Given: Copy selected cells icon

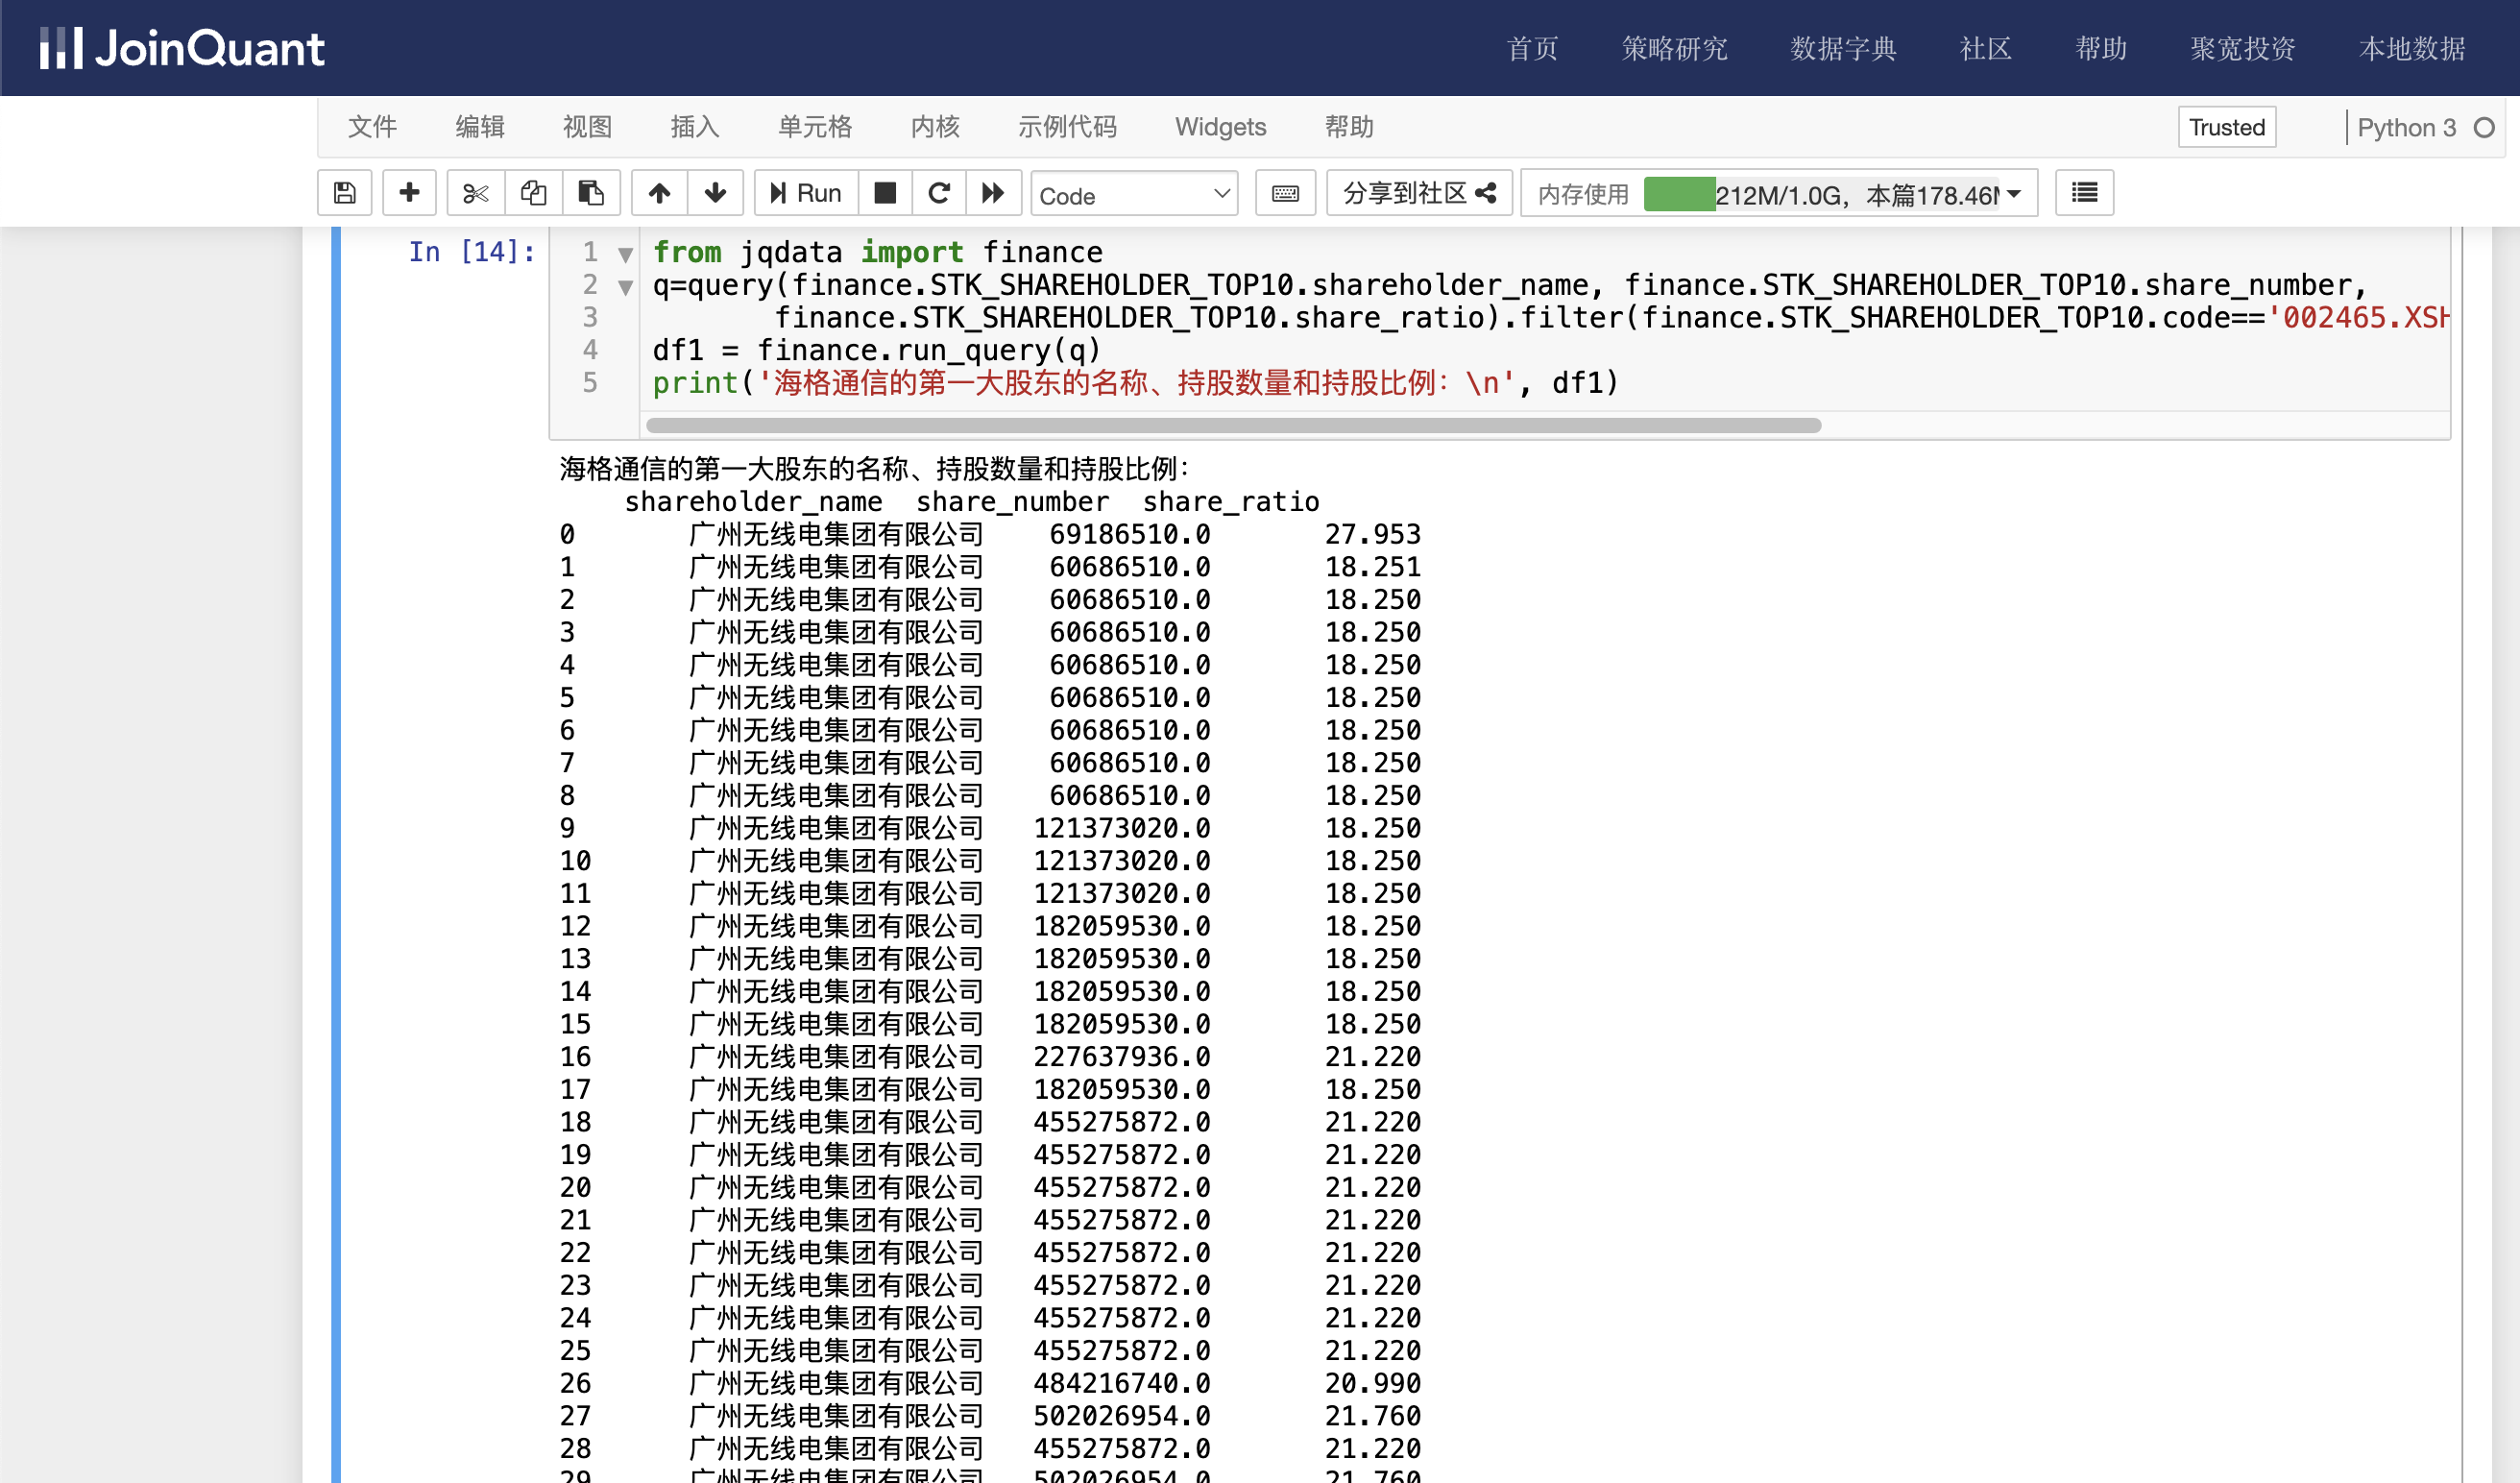Looking at the screenshot, I should pyautogui.click(x=533, y=193).
